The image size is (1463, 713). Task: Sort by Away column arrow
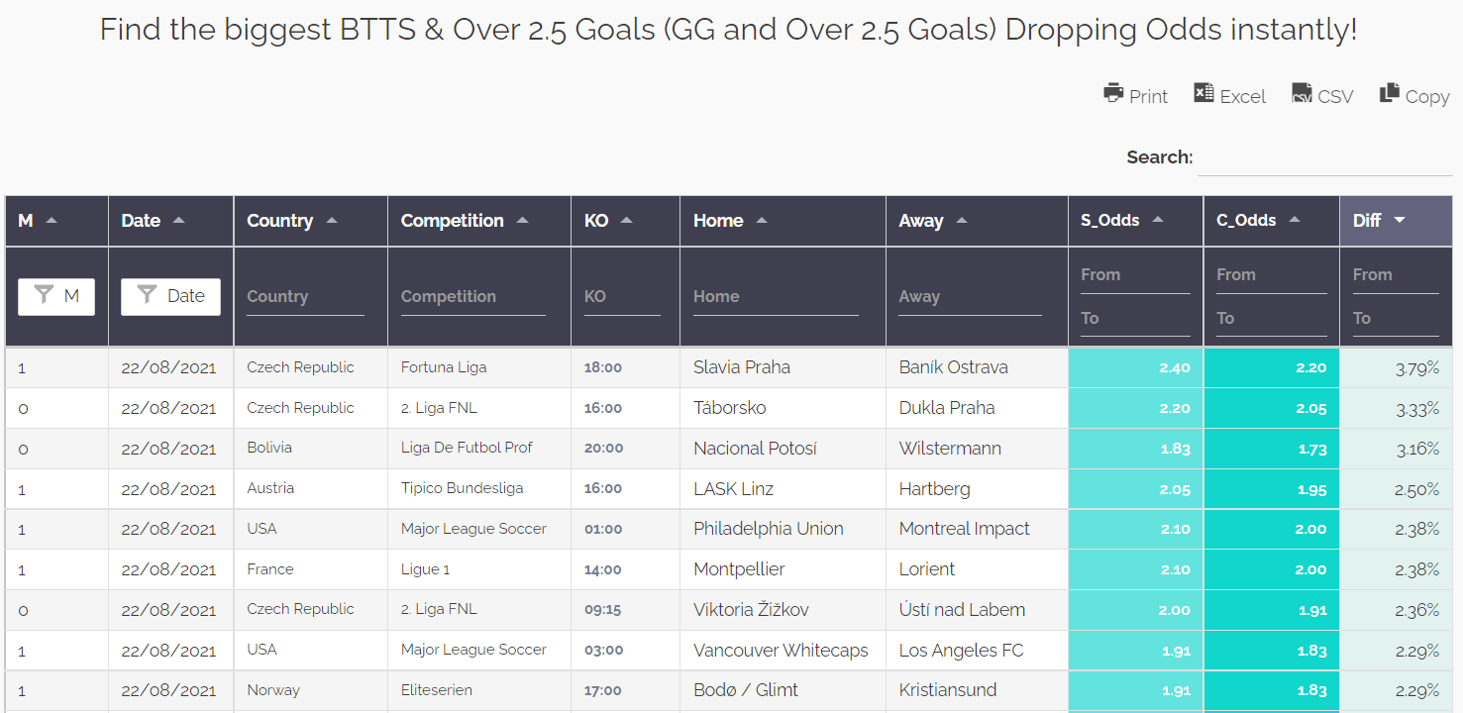click(x=962, y=220)
